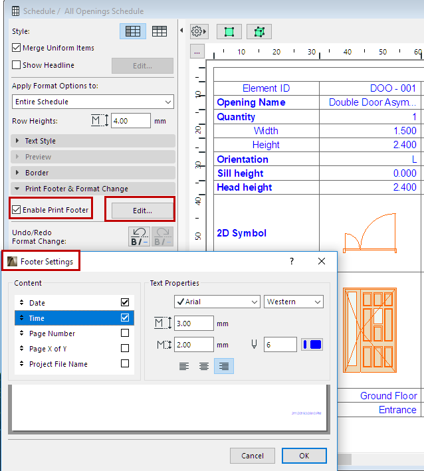Uncheck the Time content checkbox

[125, 318]
